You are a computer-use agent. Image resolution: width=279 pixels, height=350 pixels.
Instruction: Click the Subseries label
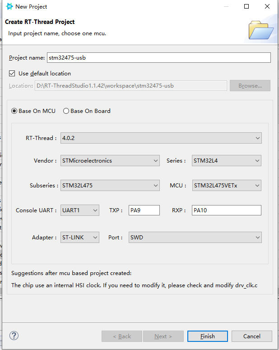pyautogui.click(x=44, y=186)
